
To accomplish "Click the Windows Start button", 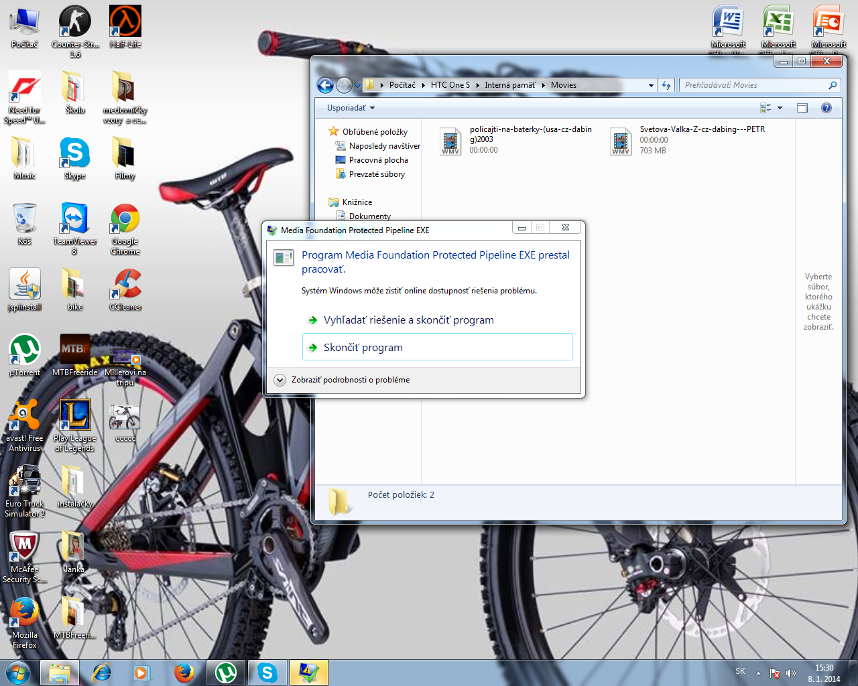I will 18,672.
